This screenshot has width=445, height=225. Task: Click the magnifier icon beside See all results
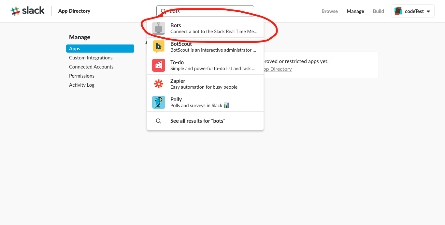[159, 121]
